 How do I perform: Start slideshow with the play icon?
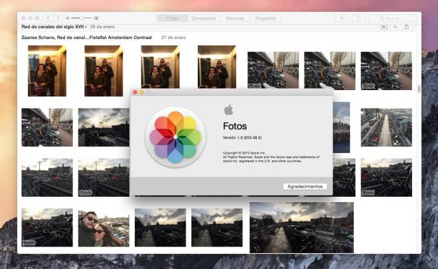tap(384, 27)
